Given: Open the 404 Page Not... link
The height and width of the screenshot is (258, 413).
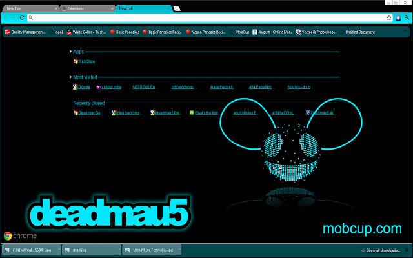Looking at the screenshot, I should coord(262,87).
